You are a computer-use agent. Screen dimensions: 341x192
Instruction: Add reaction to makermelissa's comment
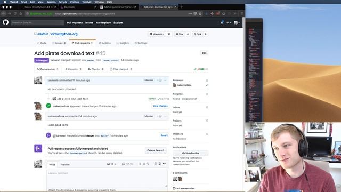160,116
